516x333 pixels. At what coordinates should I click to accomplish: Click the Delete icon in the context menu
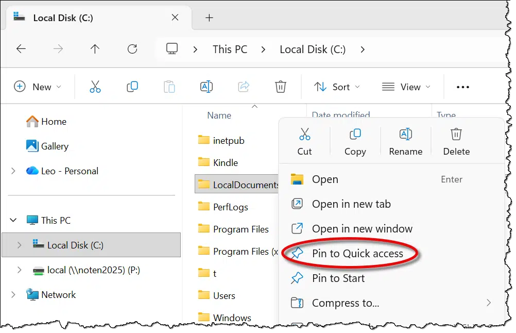click(x=456, y=135)
